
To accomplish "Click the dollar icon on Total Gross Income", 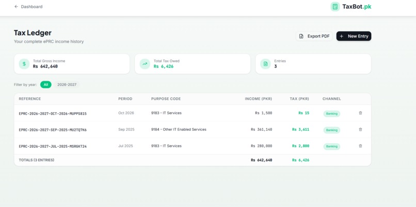I will click(24, 64).
